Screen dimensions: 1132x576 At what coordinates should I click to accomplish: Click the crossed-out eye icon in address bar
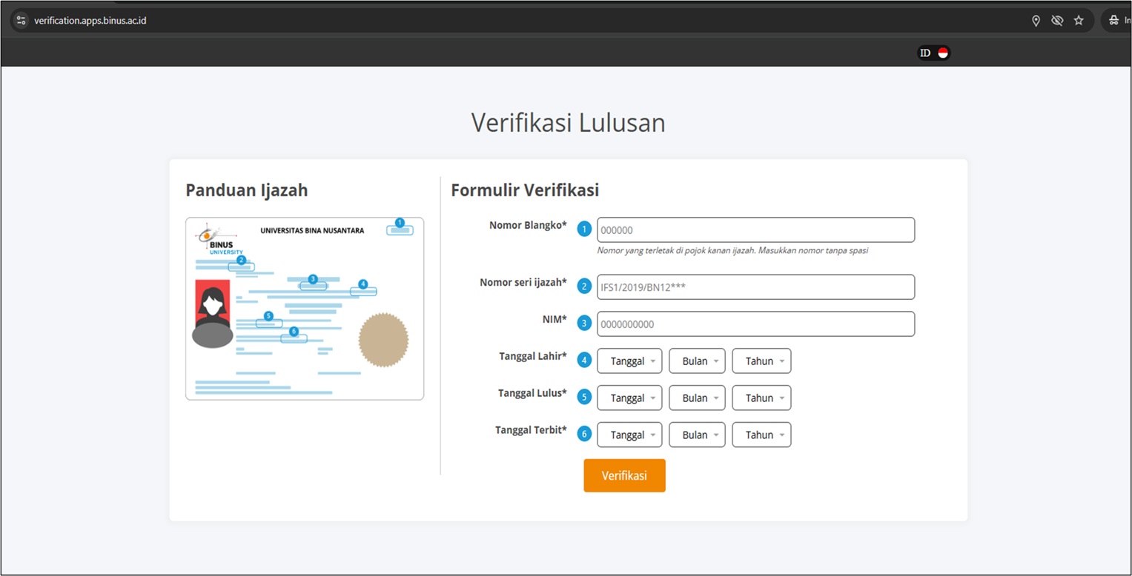coord(1057,21)
